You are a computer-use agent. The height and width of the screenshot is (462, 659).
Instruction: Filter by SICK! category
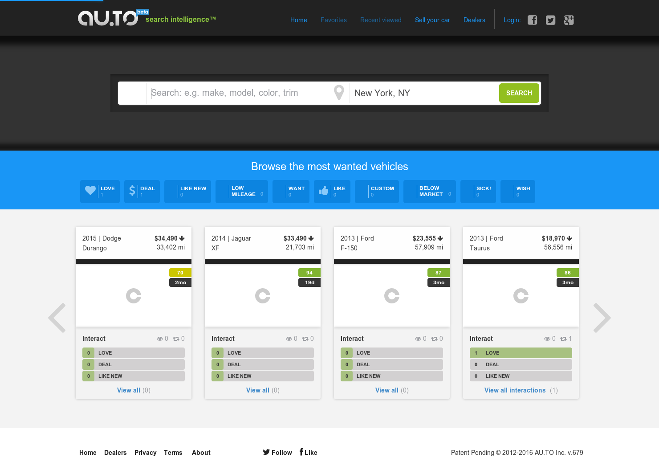[478, 192]
